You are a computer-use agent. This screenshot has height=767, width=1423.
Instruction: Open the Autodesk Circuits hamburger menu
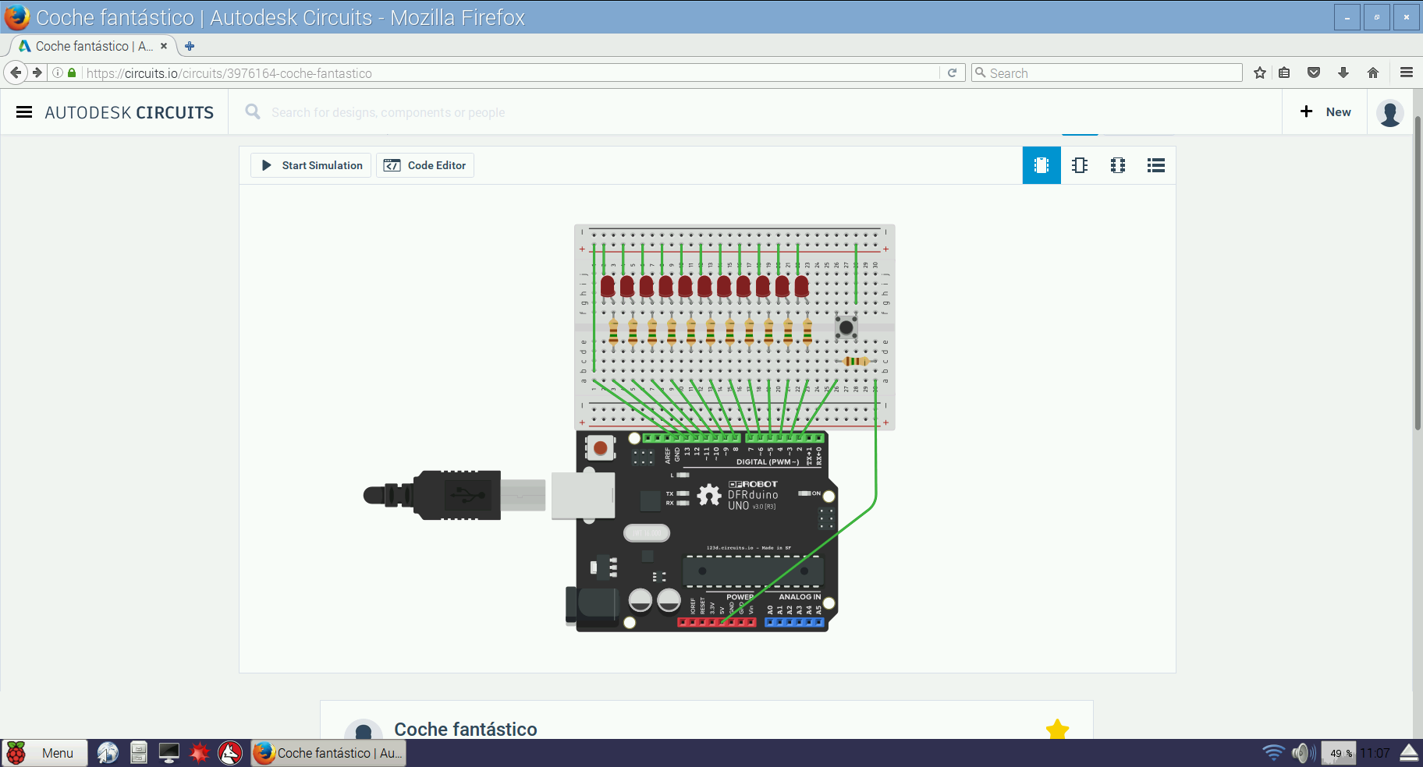click(24, 112)
